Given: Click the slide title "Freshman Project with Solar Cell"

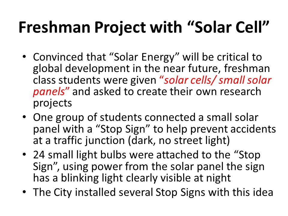Looking at the screenshot, I should tap(144, 28).
